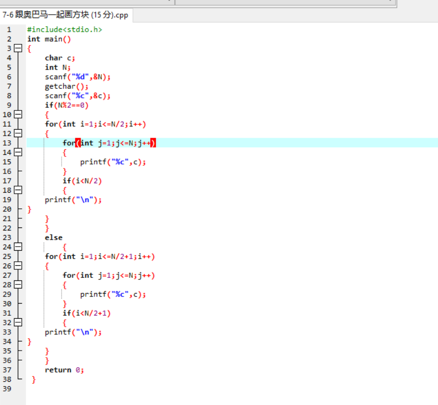Click the return 0; statement
This screenshot has width=438, height=405.
64,370
